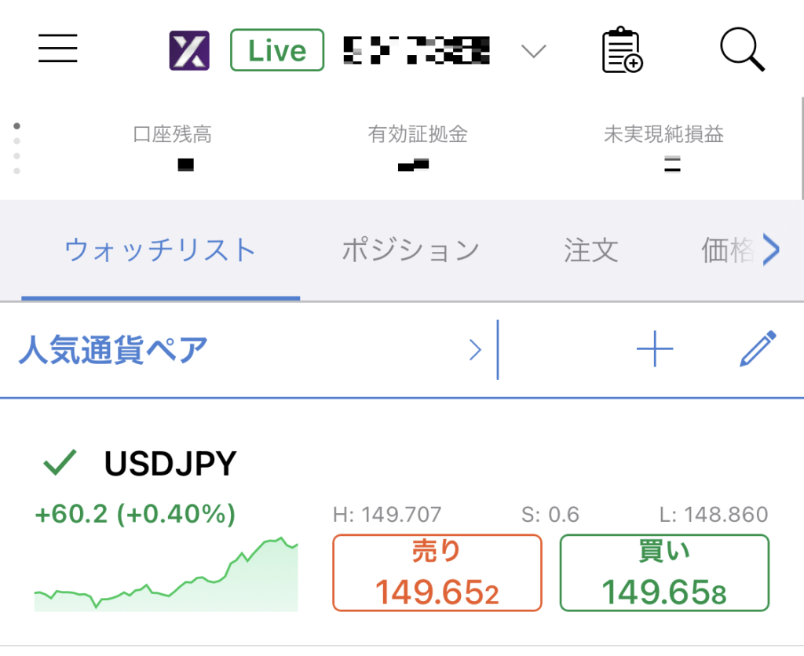The height and width of the screenshot is (656, 804).
Task: Tap the purple X app logo
Action: tap(188, 49)
